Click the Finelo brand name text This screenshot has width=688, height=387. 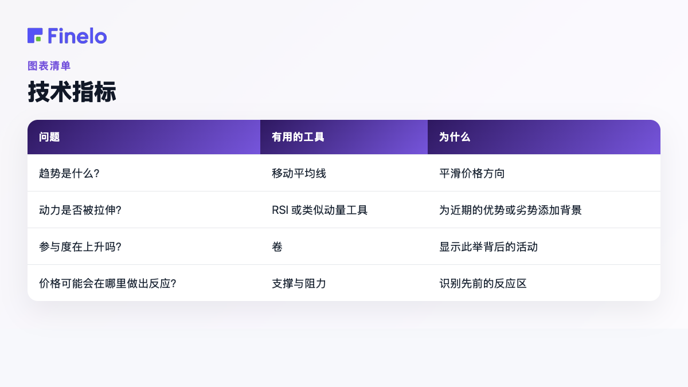point(77,36)
